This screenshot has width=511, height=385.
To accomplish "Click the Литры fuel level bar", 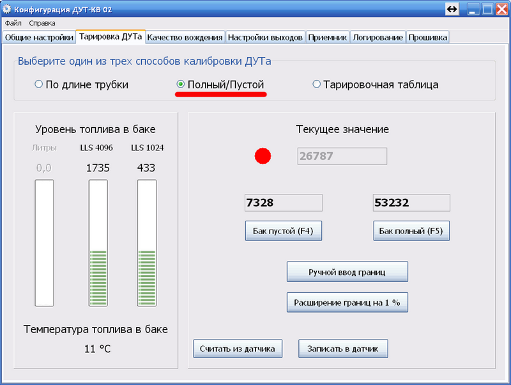I will click(44, 243).
